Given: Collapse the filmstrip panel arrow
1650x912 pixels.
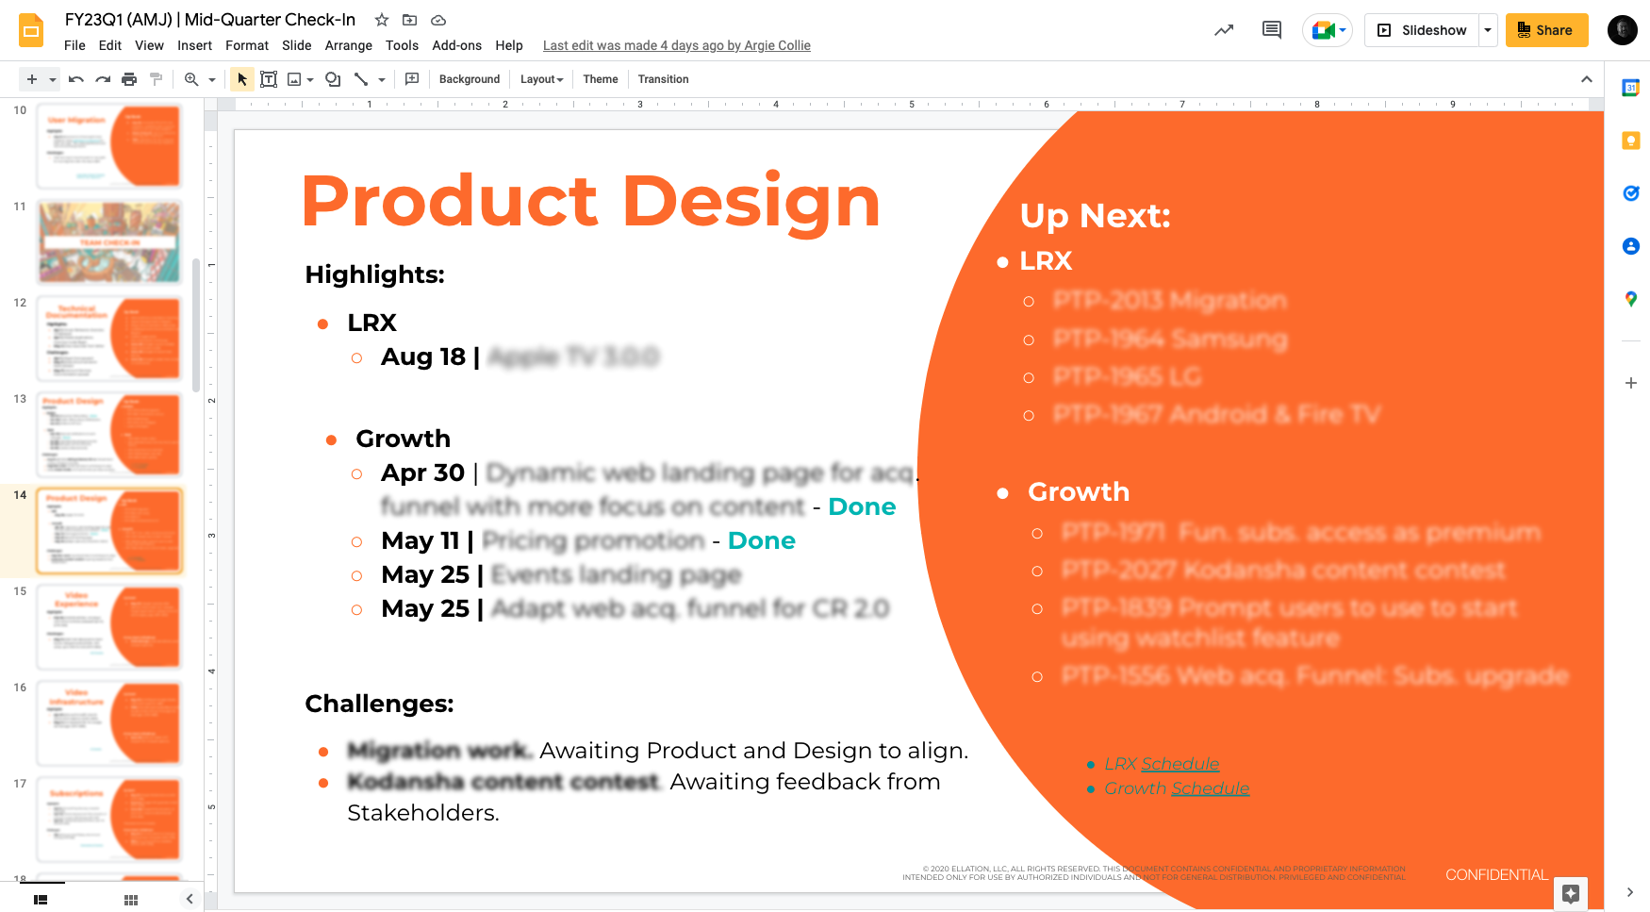Looking at the screenshot, I should click(x=190, y=899).
